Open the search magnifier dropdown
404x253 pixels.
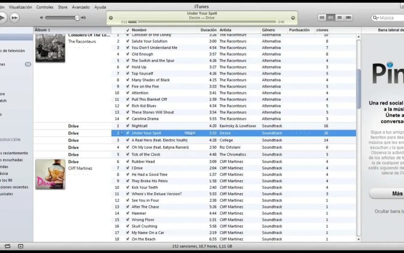376,18
